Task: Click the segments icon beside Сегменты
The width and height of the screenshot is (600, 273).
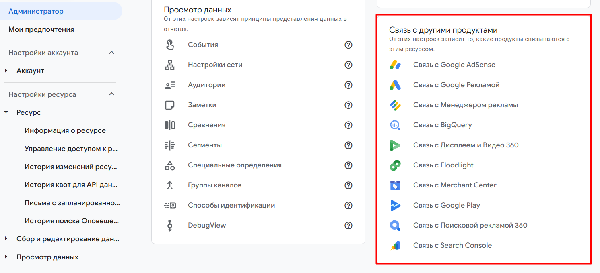Action: pyautogui.click(x=170, y=145)
